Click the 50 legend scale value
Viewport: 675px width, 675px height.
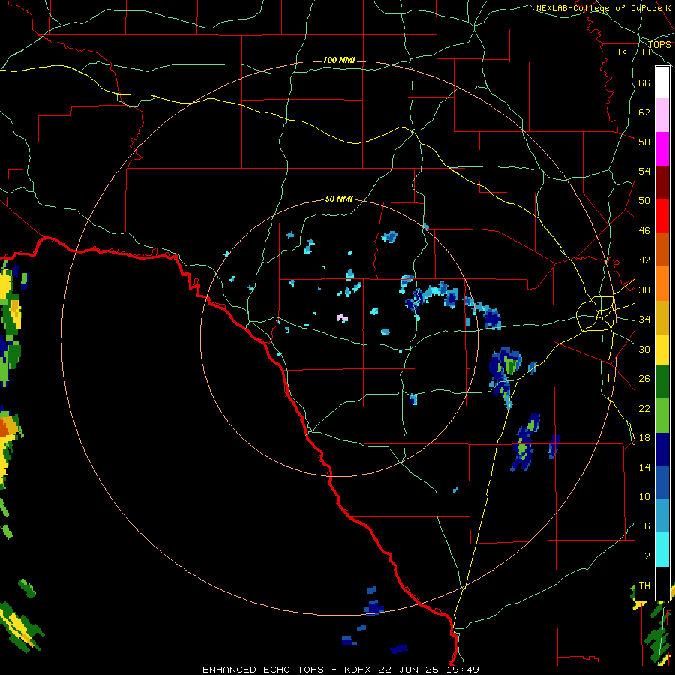[644, 200]
